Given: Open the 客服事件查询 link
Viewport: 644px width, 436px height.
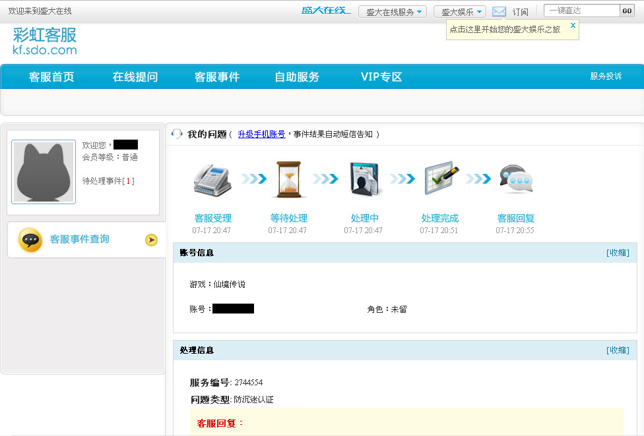Looking at the screenshot, I should coord(80,239).
